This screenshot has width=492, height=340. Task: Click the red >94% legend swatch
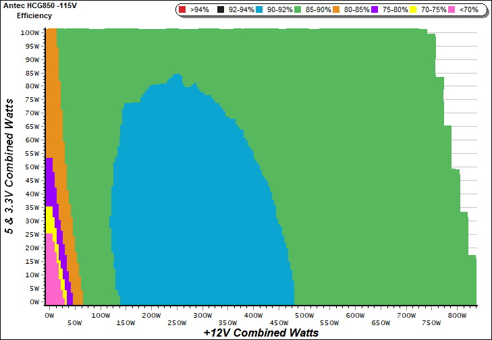[x=182, y=10]
